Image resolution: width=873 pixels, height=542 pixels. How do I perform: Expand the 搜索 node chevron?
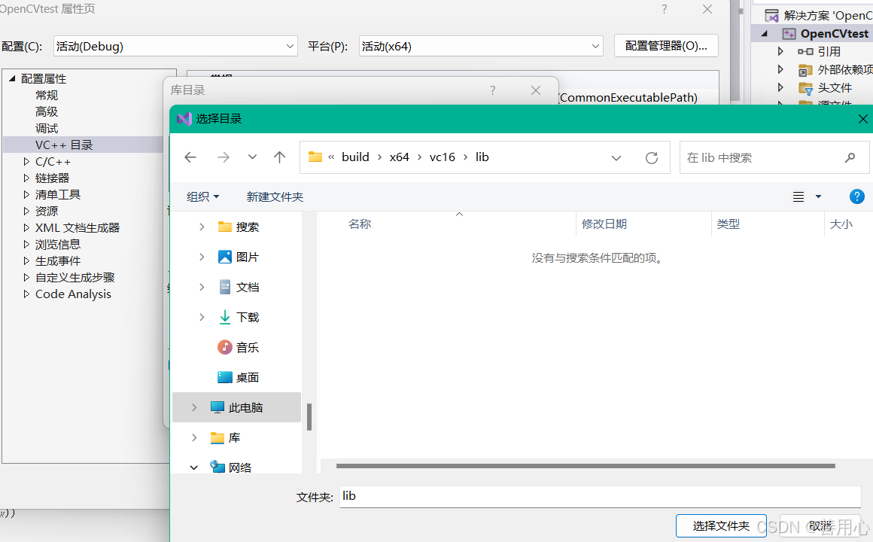[202, 227]
